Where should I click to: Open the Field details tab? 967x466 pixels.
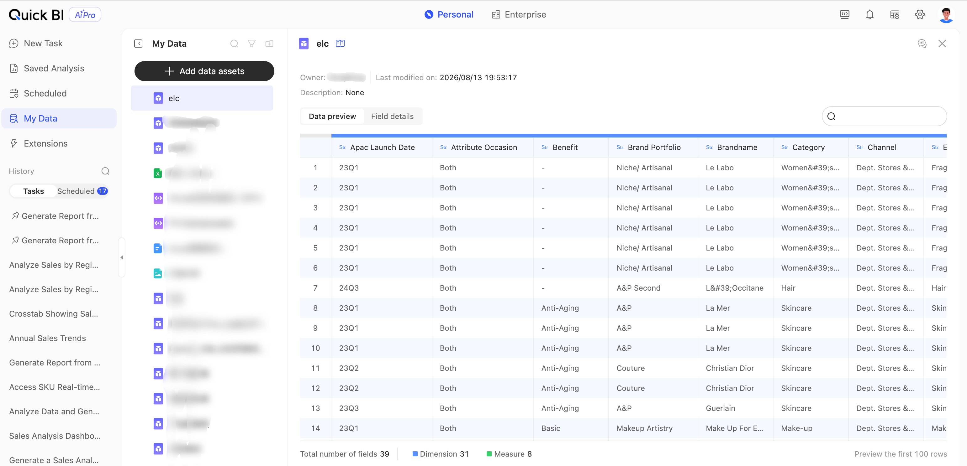(x=392, y=116)
